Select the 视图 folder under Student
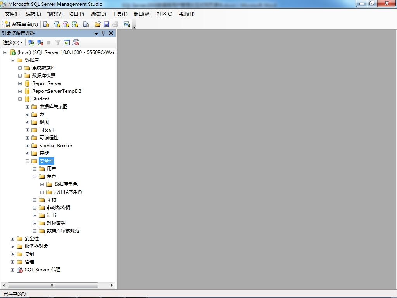This screenshot has height=298, width=397. 44,122
